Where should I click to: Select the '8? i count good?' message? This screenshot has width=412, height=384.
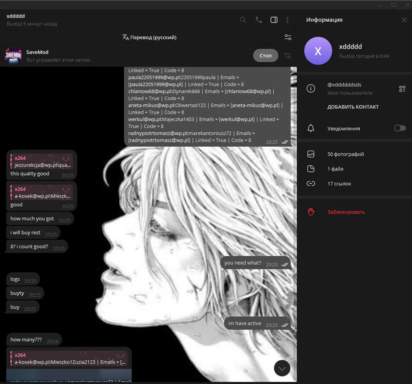click(37, 247)
